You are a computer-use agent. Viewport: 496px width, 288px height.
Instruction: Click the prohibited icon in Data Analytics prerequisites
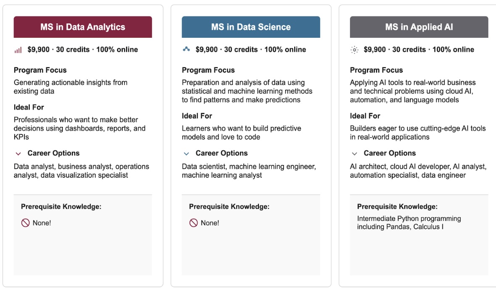(x=25, y=223)
